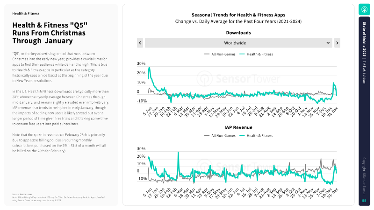Click the Copyright Sensor Tower sidebar text
The height and width of the screenshot is (210, 374).
(365, 175)
